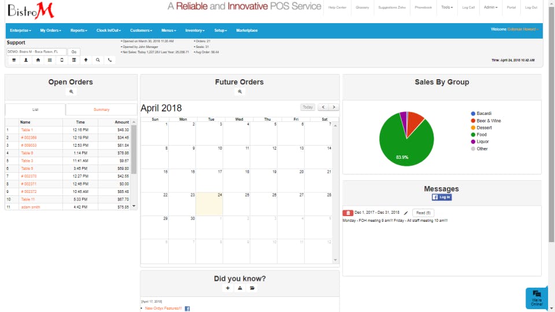Switch to the List tab in Open Orders
This screenshot has width=555, height=312.
[x=35, y=110]
